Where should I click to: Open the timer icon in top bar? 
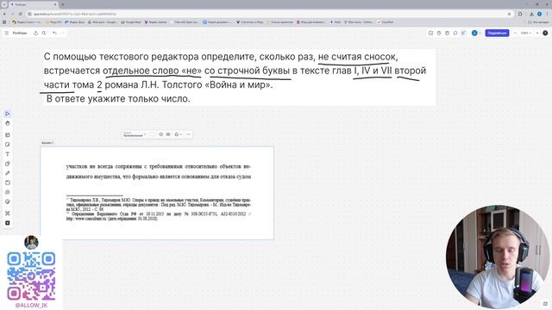pyautogui.click(x=439, y=33)
